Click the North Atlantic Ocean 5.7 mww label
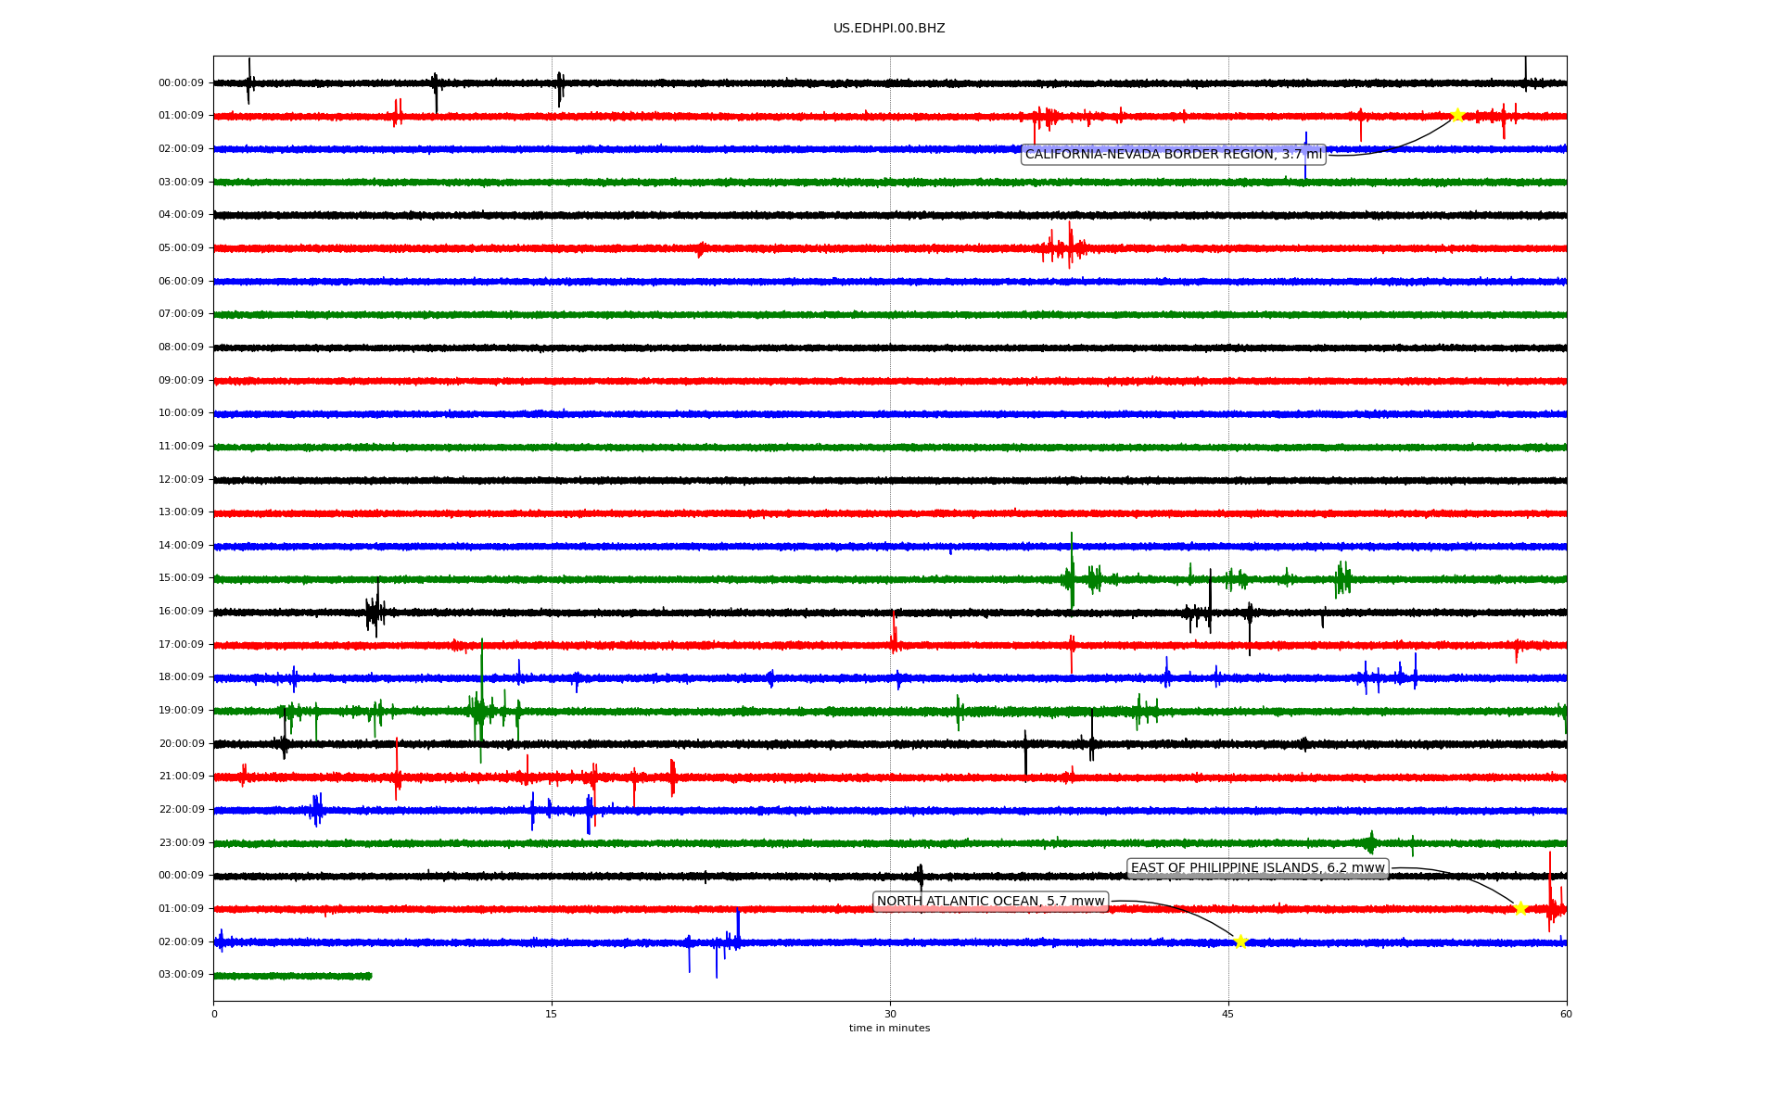Viewport: 1780px width, 1112px height. pos(991,902)
